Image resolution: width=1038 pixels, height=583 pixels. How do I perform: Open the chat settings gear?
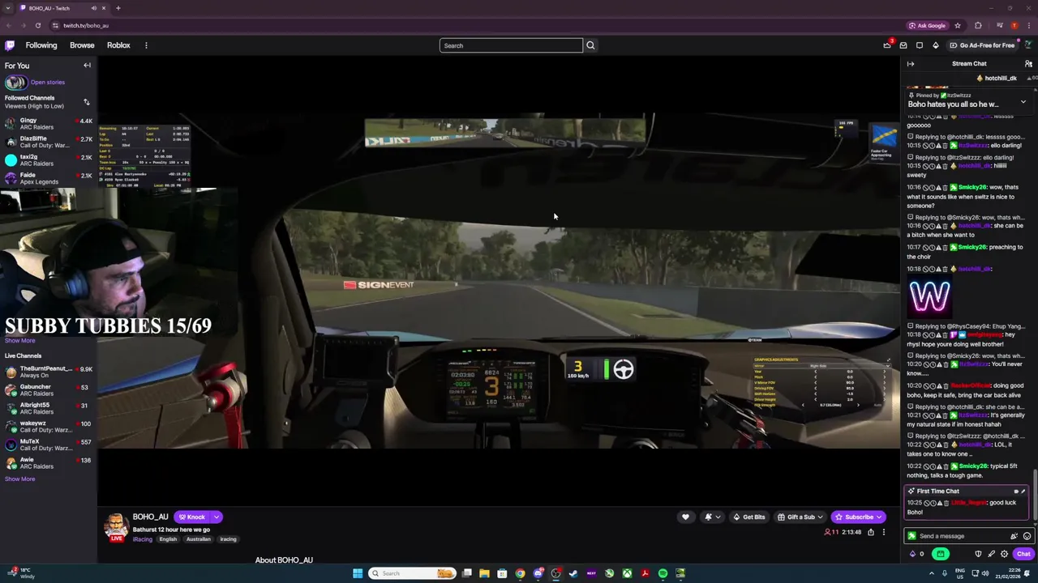[1004, 554]
